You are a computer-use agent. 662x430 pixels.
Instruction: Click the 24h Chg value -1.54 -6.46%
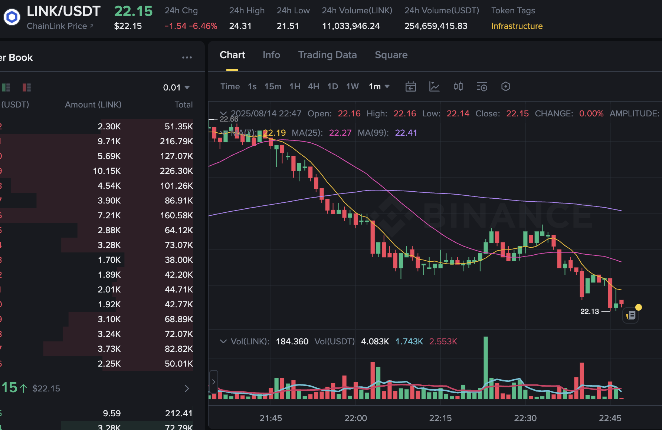coord(191,26)
